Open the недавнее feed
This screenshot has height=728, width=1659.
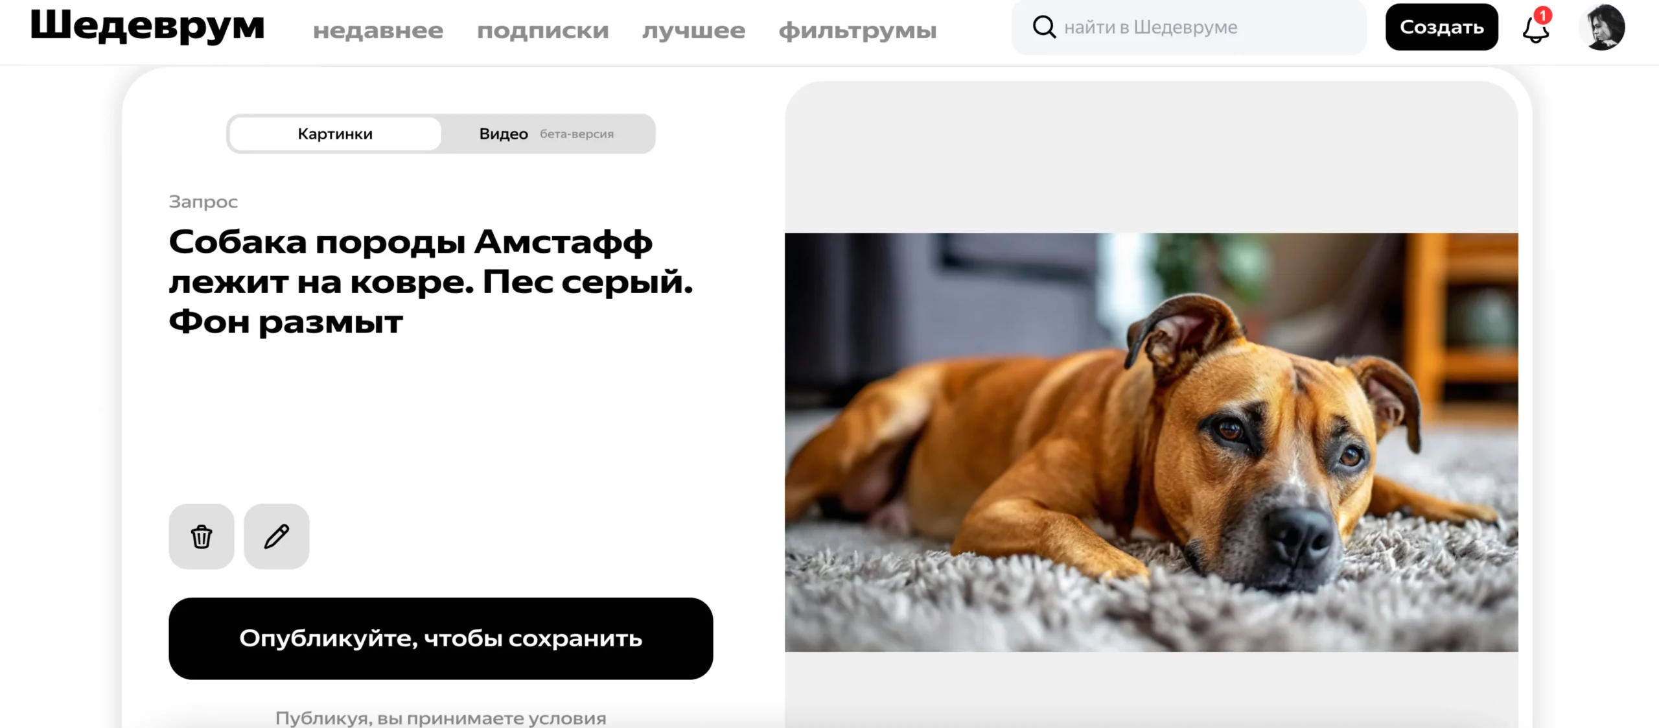(378, 30)
